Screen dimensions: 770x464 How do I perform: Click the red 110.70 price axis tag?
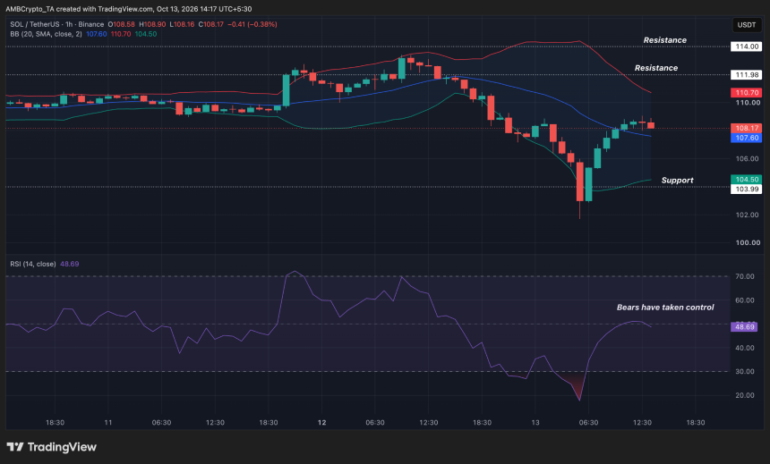(x=747, y=93)
